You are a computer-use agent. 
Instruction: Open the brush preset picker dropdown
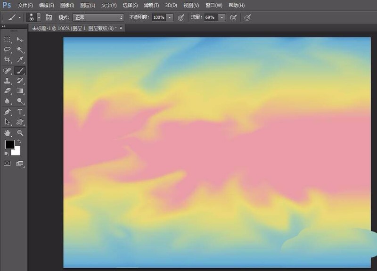click(x=39, y=17)
